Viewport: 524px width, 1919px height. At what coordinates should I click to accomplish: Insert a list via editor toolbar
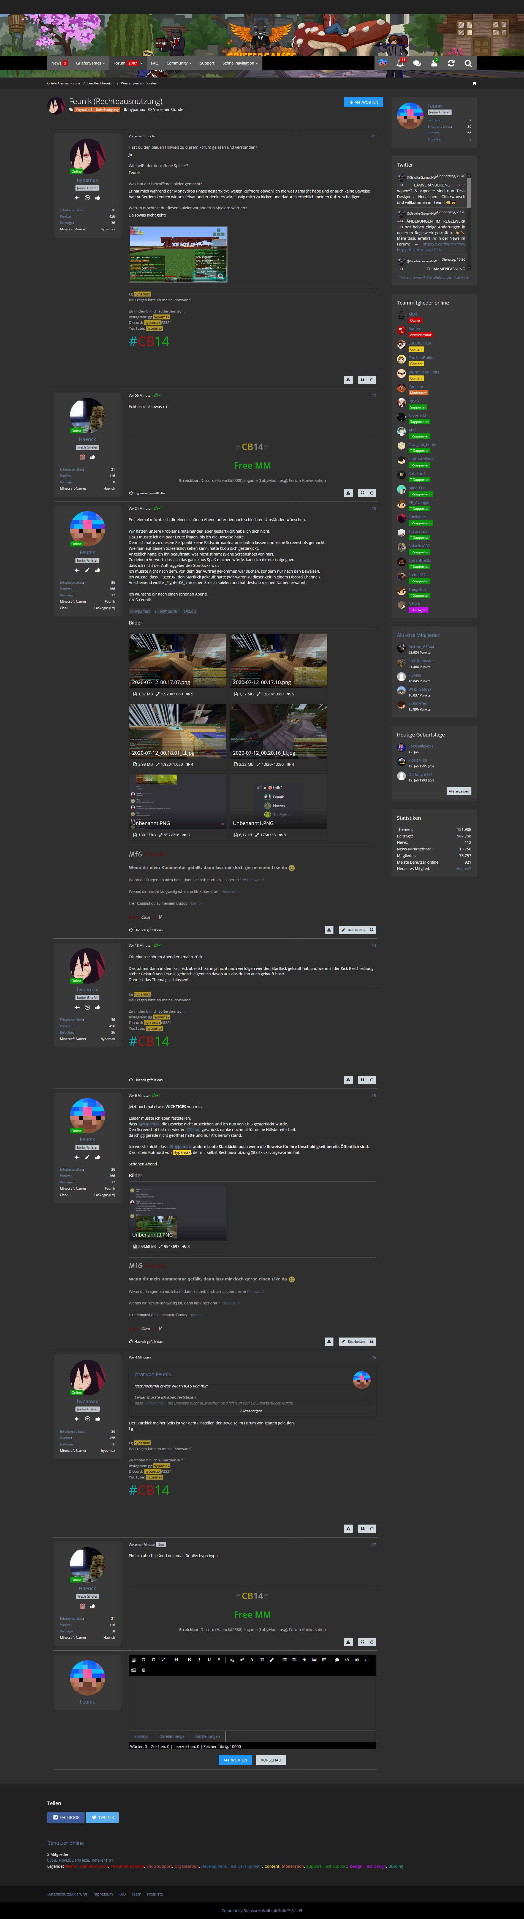click(x=285, y=1660)
